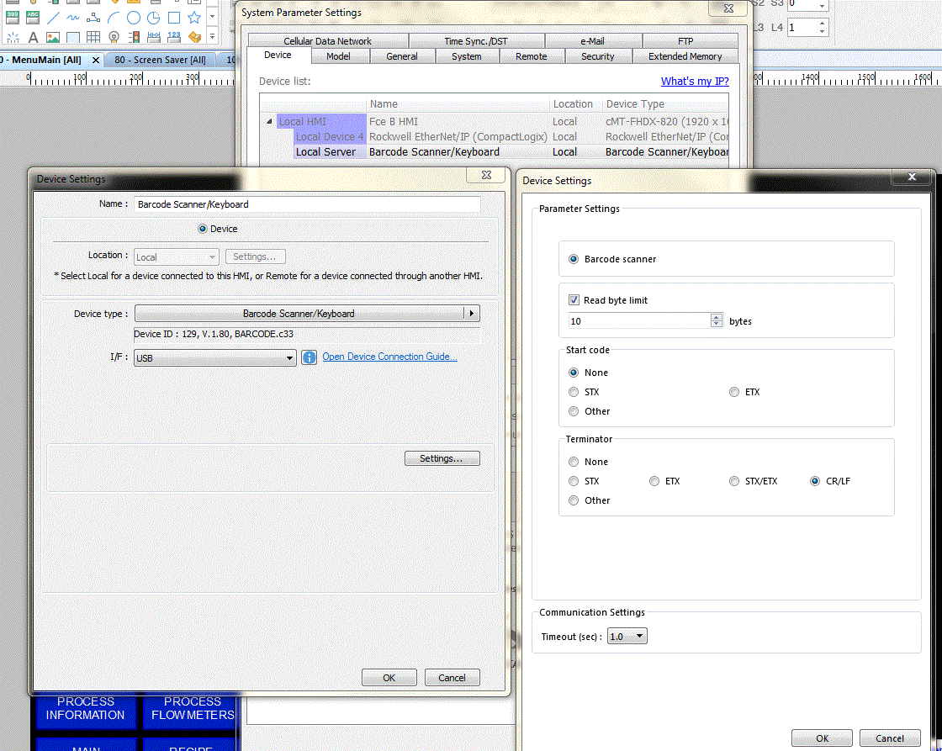The image size is (942, 751).
Task: Open the Time Sync./DST tab
Action: [476, 41]
